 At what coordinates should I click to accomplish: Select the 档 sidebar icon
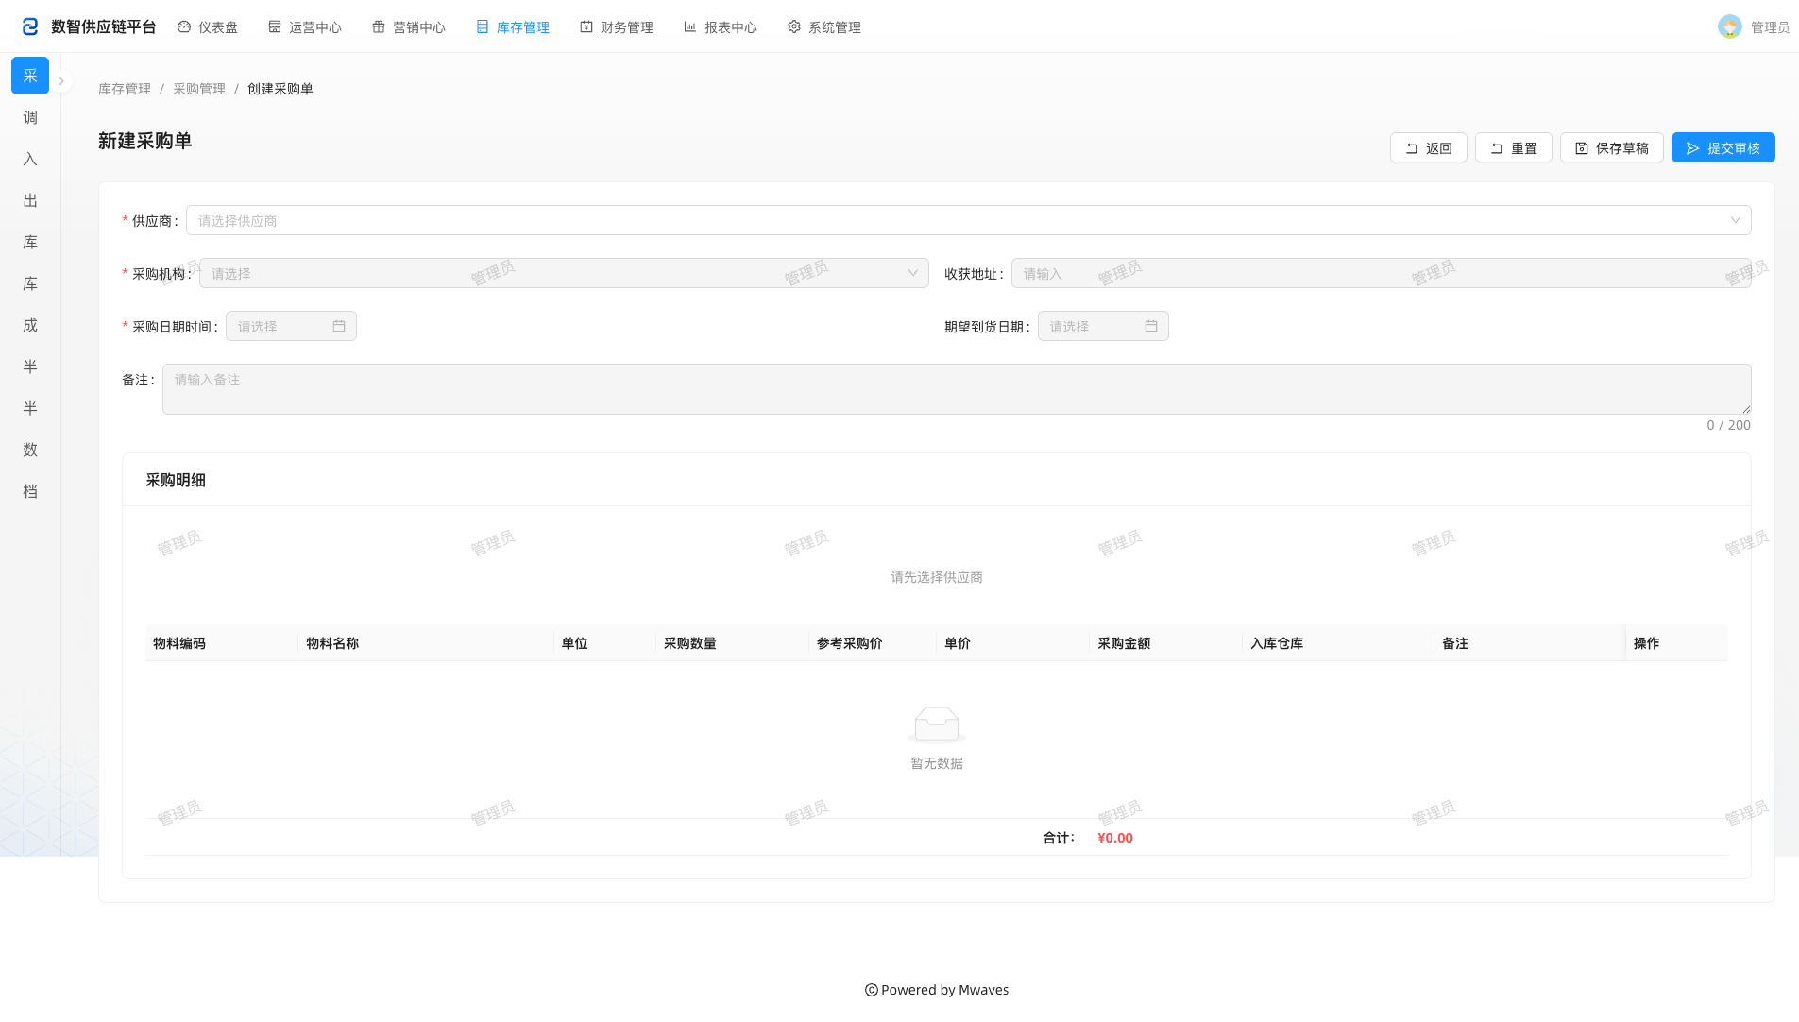pyautogui.click(x=30, y=491)
